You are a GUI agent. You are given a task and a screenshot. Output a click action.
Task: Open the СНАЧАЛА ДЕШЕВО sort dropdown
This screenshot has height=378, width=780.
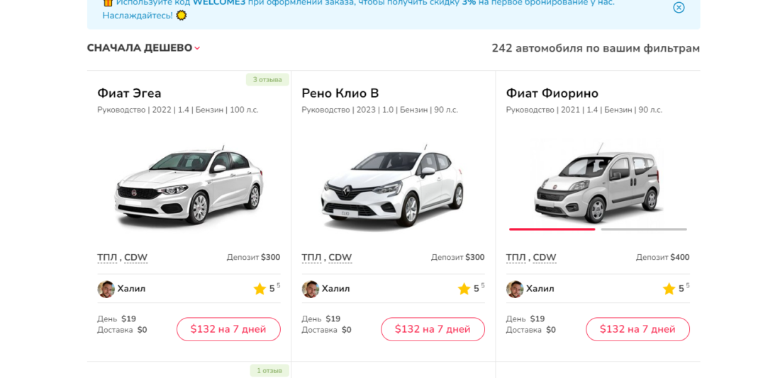click(143, 48)
